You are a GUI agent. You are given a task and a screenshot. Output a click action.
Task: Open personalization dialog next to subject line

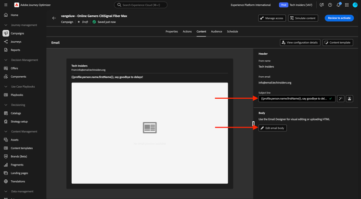pos(349,99)
